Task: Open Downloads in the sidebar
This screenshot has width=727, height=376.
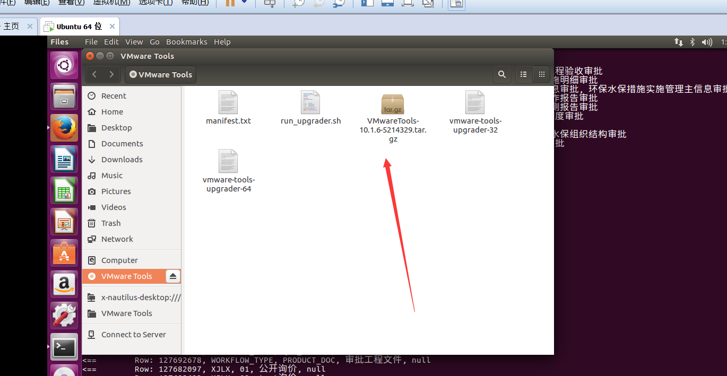Action: [132, 160]
